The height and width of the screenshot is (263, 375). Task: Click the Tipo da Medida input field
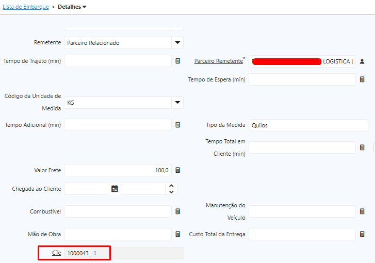pyautogui.click(x=302, y=125)
